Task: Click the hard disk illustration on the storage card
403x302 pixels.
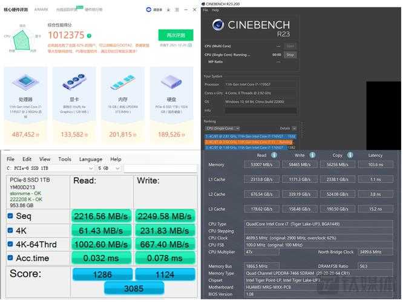Action: coord(171,82)
